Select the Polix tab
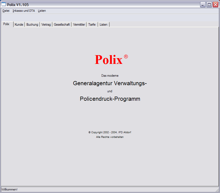The width and height of the screenshot is (220, 193). click(x=7, y=24)
